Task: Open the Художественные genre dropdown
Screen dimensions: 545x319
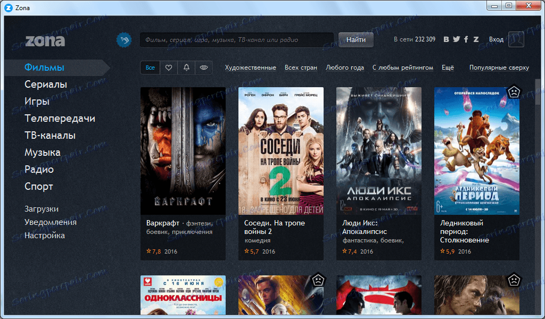Action: coord(251,68)
